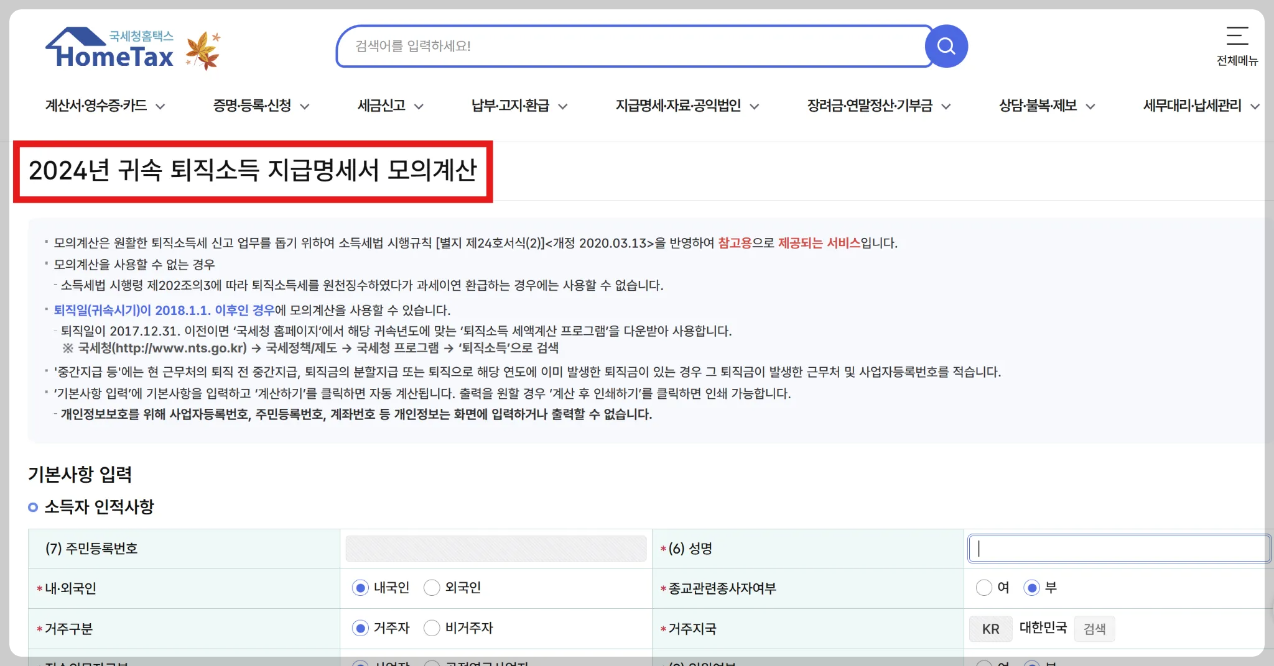Select the 증명·등록·신청 menu item
The image size is (1274, 666).
(x=254, y=106)
